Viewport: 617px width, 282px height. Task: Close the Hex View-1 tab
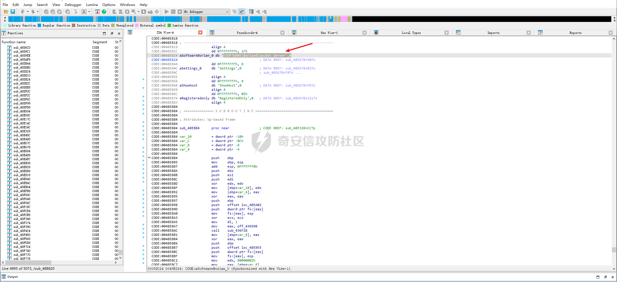pos(365,33)
